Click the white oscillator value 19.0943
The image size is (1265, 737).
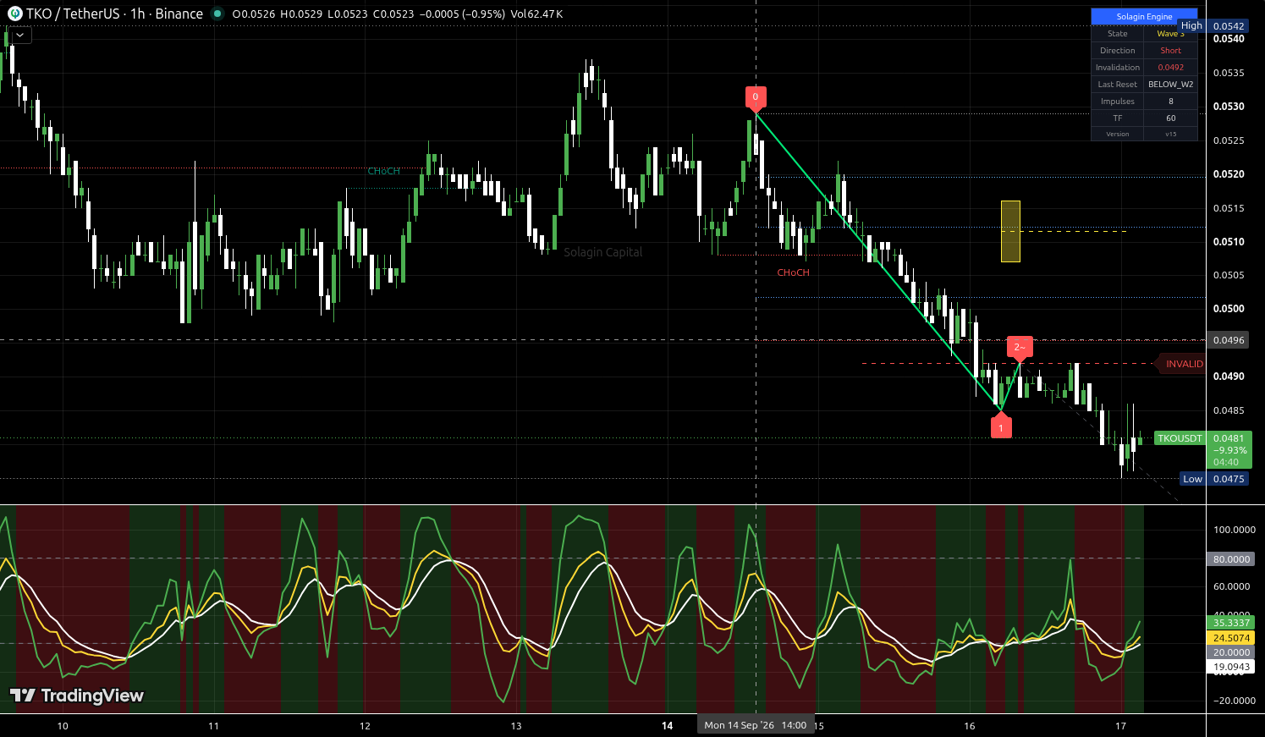pyautogui.click(x=1231, y=667)
